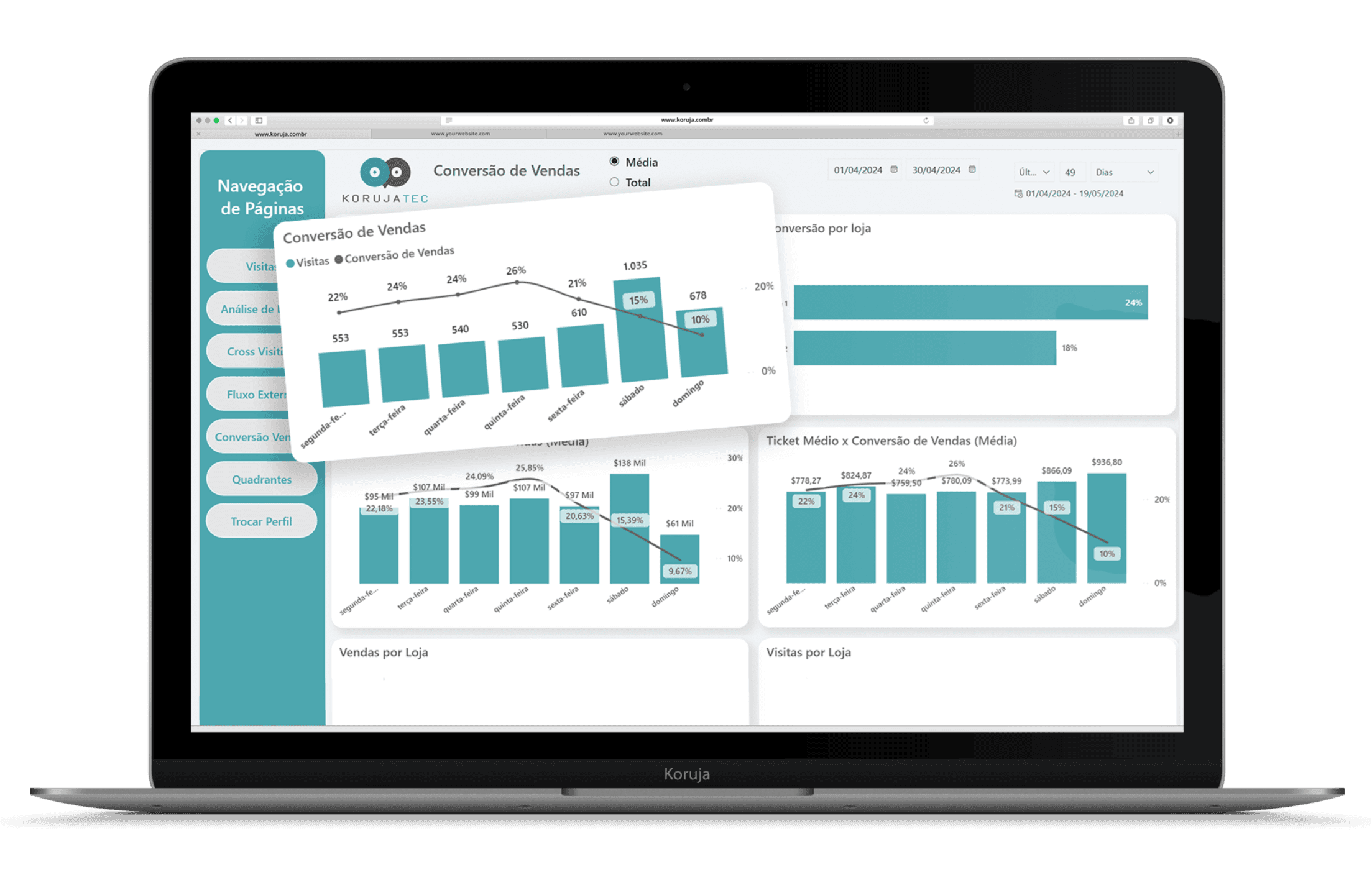The image size is (1372, 885).
Task: Click the 22,18% segunda-feira data label
Action: coord(379,508)
